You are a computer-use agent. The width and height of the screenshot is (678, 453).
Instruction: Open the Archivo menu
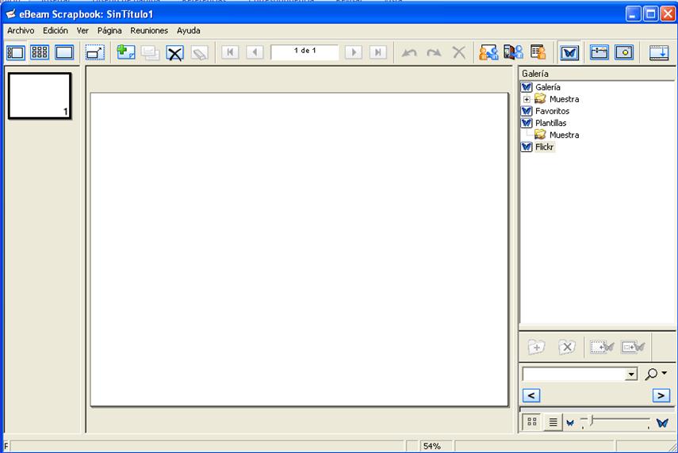(x=21, y=30)
